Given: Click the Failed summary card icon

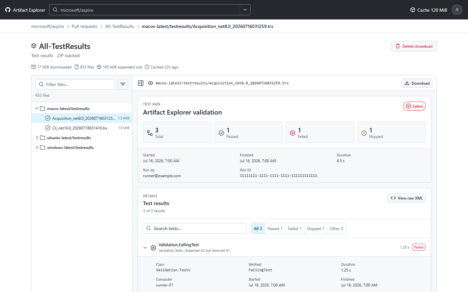Looking at the screenshot, I should click(x=292, y=133).
